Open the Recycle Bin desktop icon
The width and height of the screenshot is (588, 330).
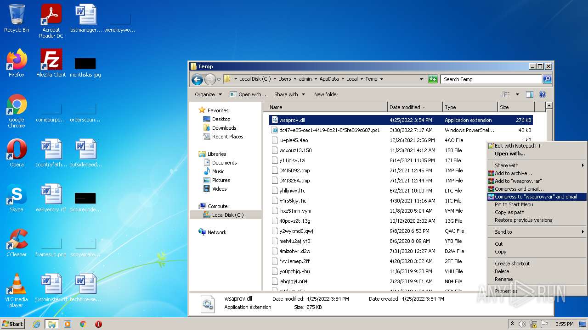17,18
